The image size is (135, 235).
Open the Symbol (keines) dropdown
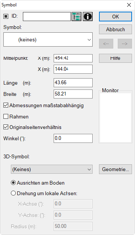coord(48,39)
